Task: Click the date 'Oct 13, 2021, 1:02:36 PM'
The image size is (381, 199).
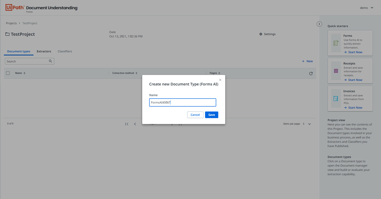Action: click(126, 36)
